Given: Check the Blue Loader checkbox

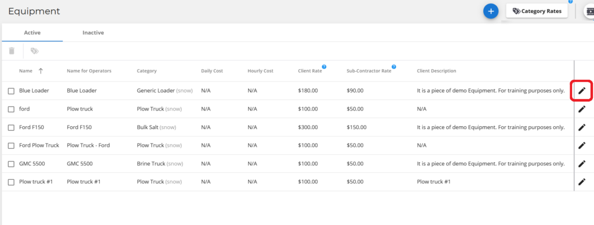Looking at the screenshot, I should pyautogui.click(x=12, y=91).
